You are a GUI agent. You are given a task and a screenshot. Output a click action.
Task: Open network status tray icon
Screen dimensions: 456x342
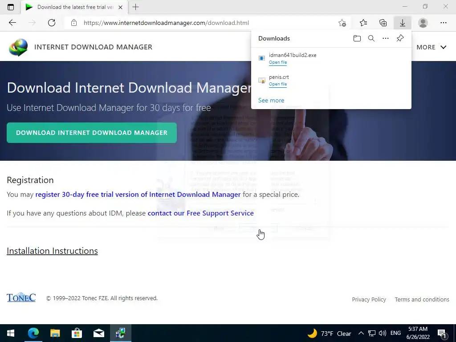(x=372, y=333)
